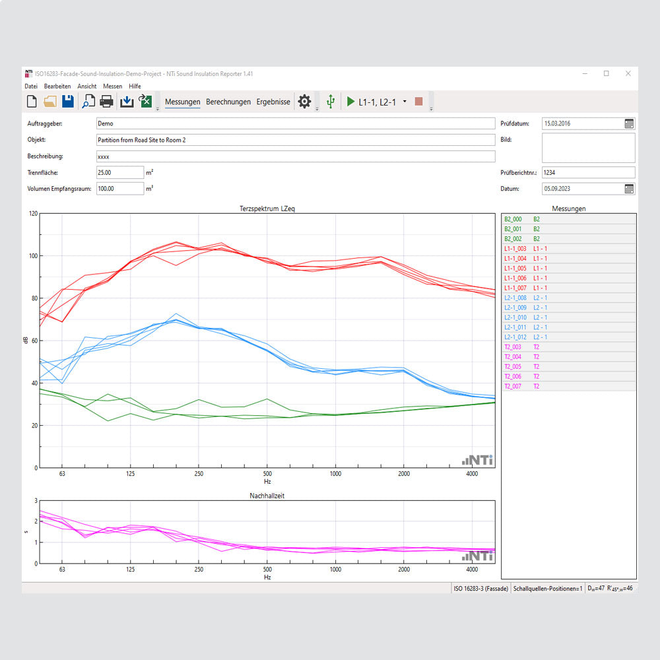Image resolution: width=660 pixels, height=660 pixels.
Task: Stop measurement with red square button
Action: (x=418, y=102)
